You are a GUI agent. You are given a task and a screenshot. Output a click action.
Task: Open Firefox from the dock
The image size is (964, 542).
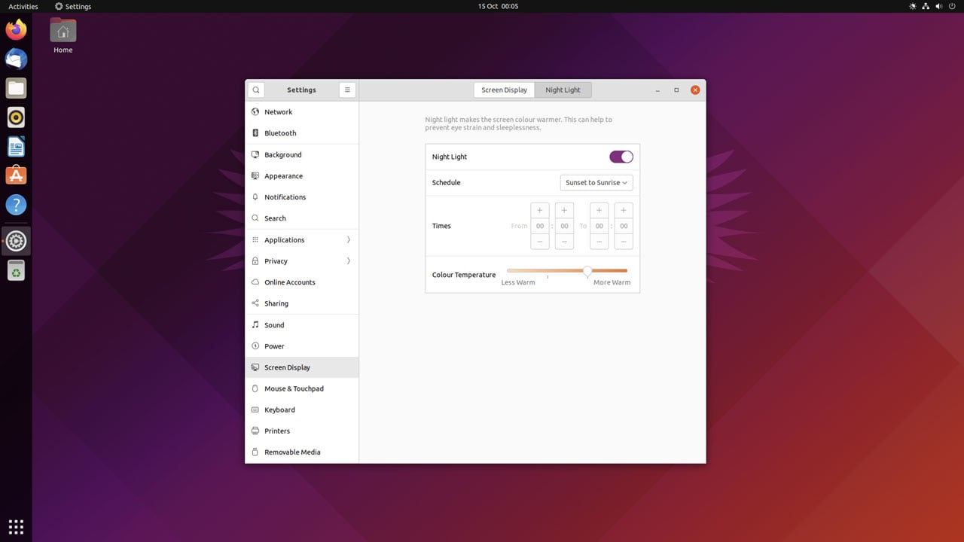click(16, 30)
